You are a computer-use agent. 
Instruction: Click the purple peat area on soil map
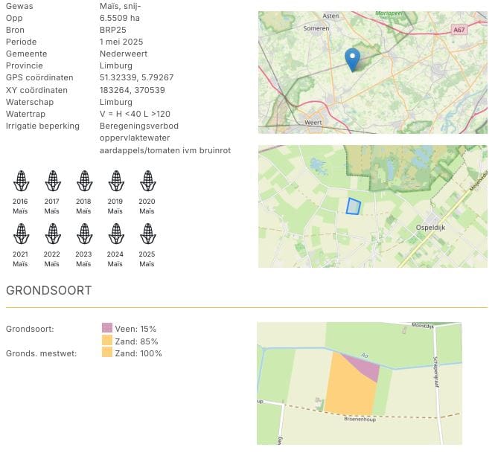pyautogui.click(x=365, y=366)
